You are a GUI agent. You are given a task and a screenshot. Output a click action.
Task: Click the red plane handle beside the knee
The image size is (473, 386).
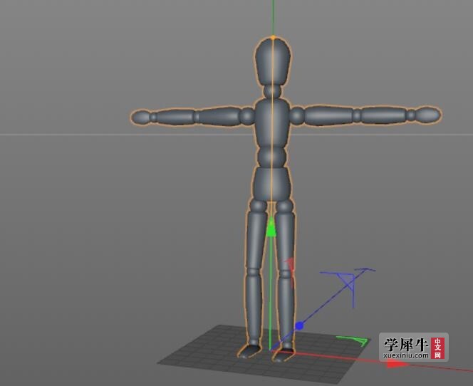tap(291, 271)
